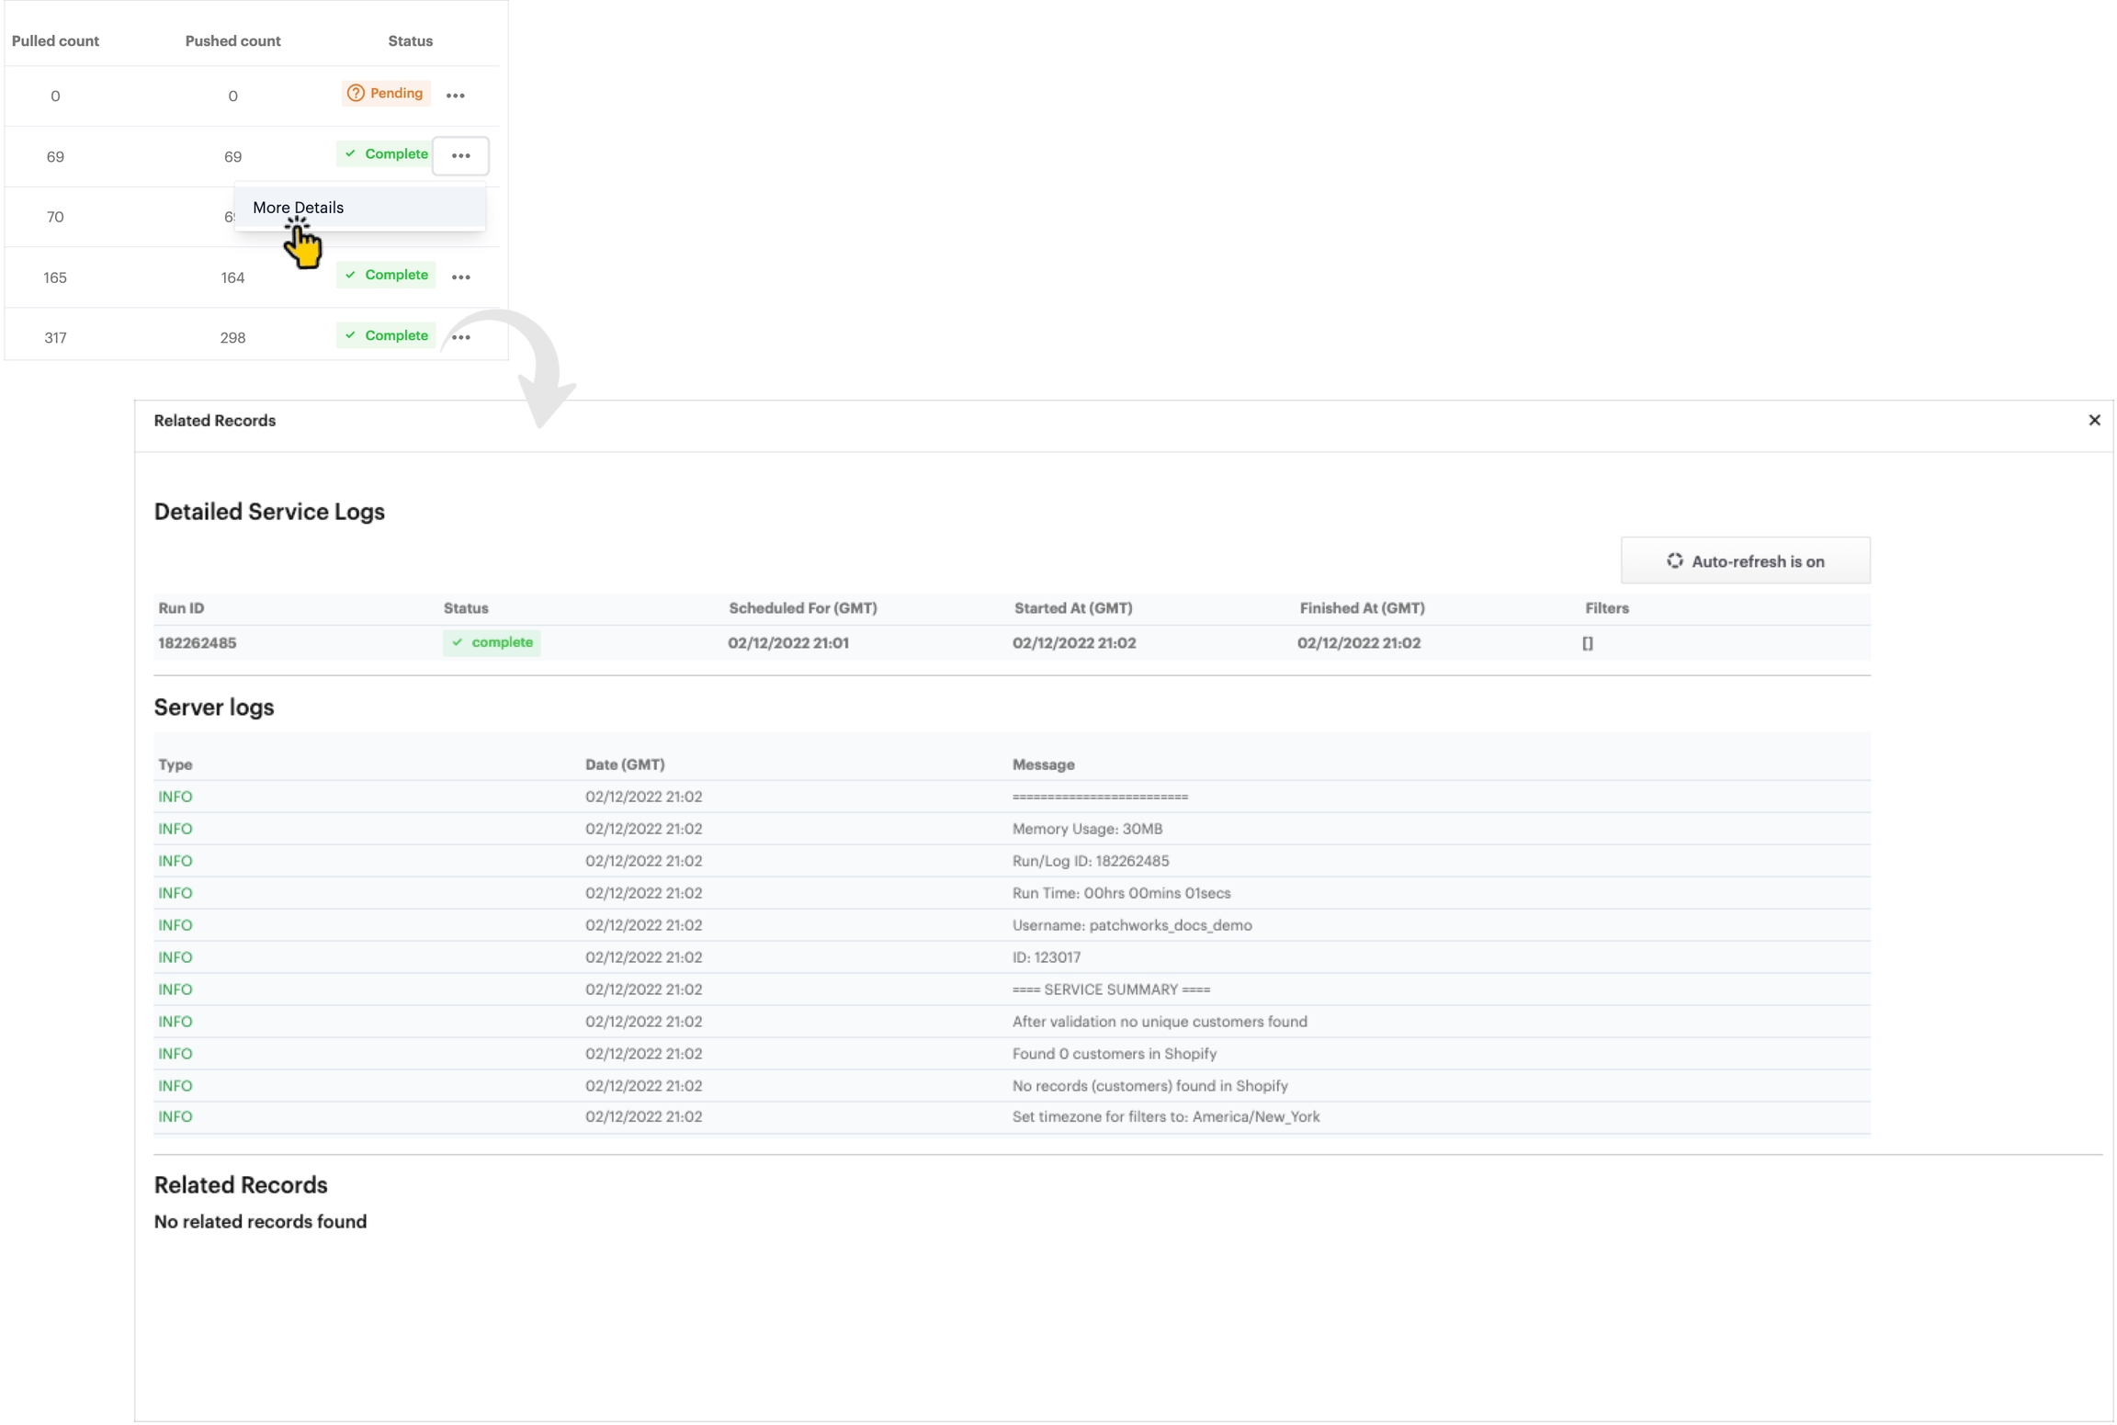The image size is (2117, 1425).
Task: Open the options dots for the 317 pulled row
Action: coord(460,337)
